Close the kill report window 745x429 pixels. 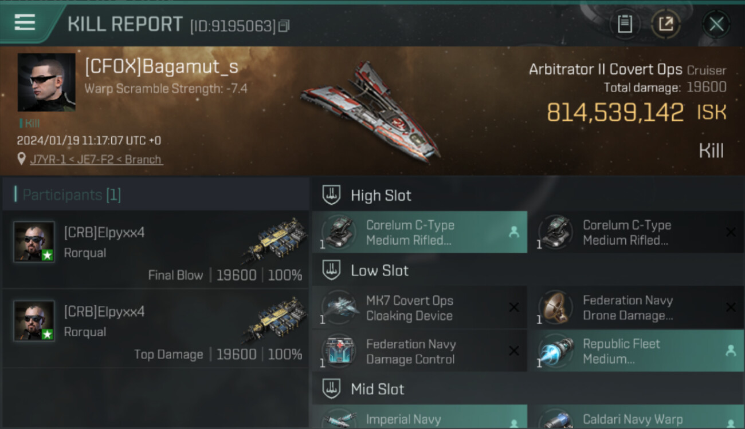pyautogui.click(x=716, y=24)
